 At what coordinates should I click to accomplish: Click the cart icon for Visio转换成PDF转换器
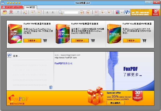point(144,41)
